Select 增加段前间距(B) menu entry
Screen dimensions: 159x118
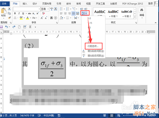(93, 51)
